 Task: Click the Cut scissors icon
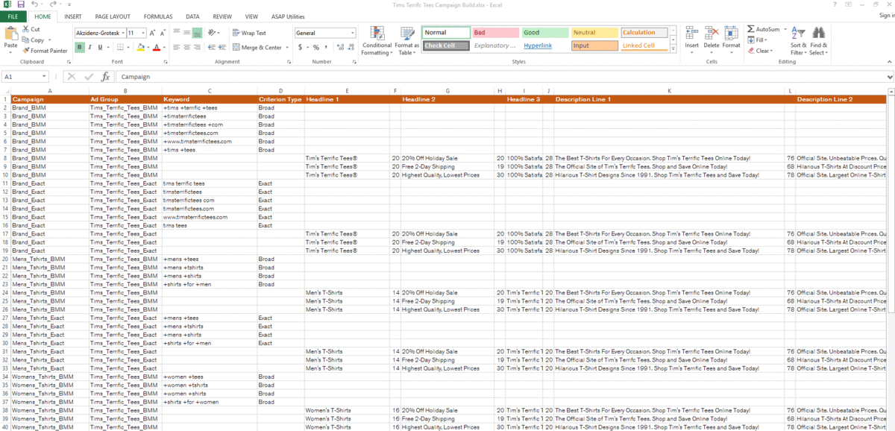[x=26, y=30]
